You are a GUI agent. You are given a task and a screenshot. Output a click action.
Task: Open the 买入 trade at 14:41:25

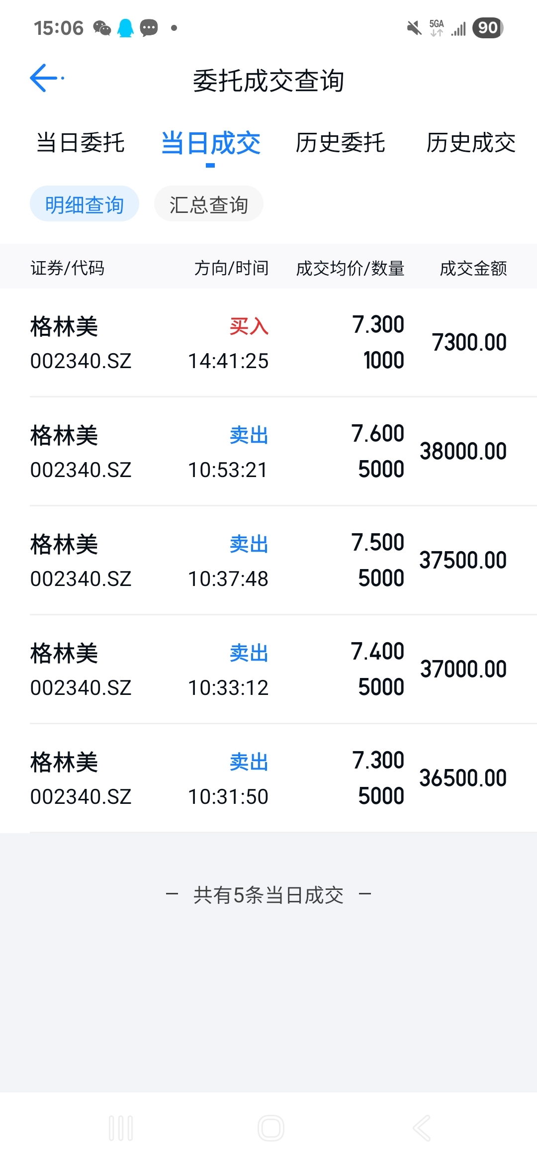[268, 343]
